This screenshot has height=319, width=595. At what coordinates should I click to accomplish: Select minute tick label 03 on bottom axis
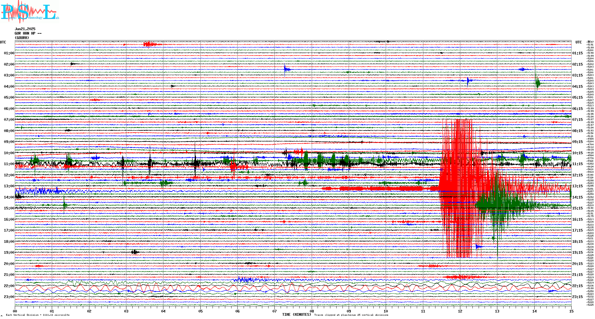tap(126, 311)
